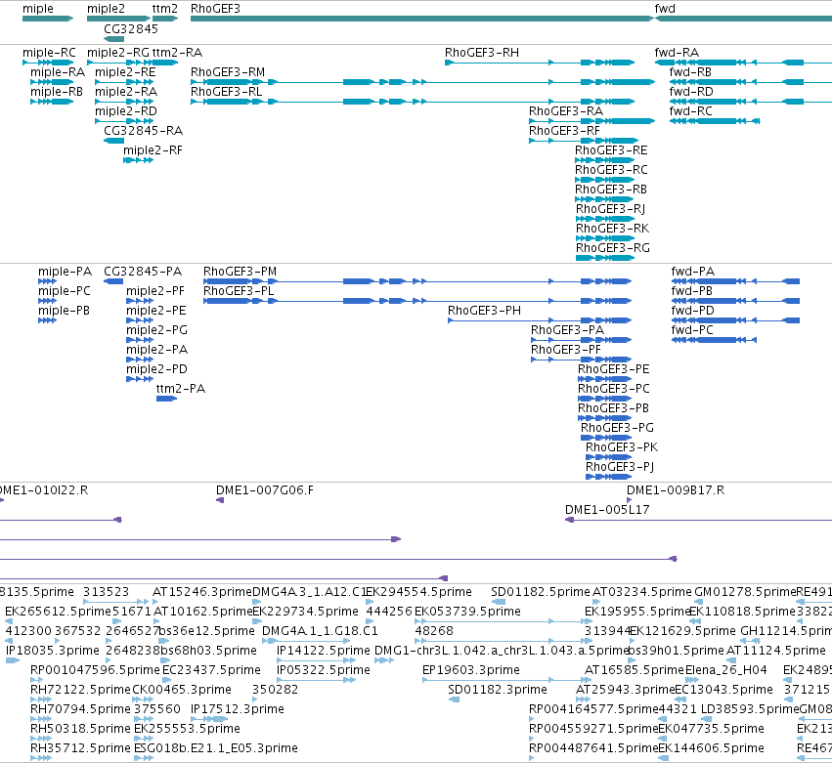The width and height of the screenshot is (832, 763).
Task: Select transcript miple-RB
Action: [x=52, y=102]
